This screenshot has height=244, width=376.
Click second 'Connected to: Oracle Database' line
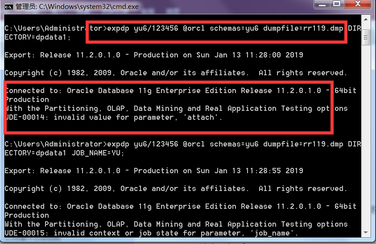pos(180,207)
